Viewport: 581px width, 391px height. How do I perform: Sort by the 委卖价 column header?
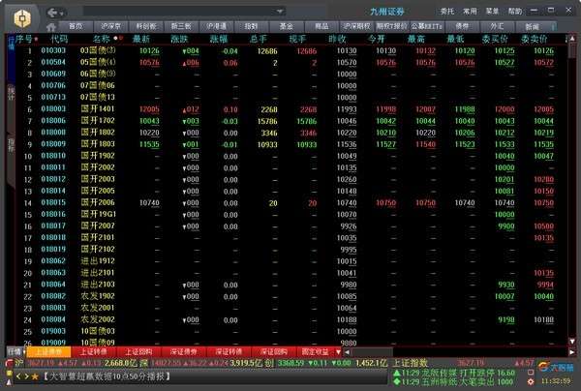coord(534,39)
